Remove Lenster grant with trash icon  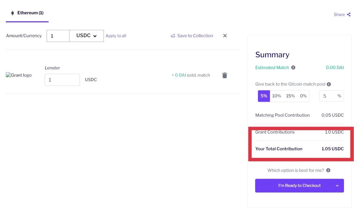225,75
